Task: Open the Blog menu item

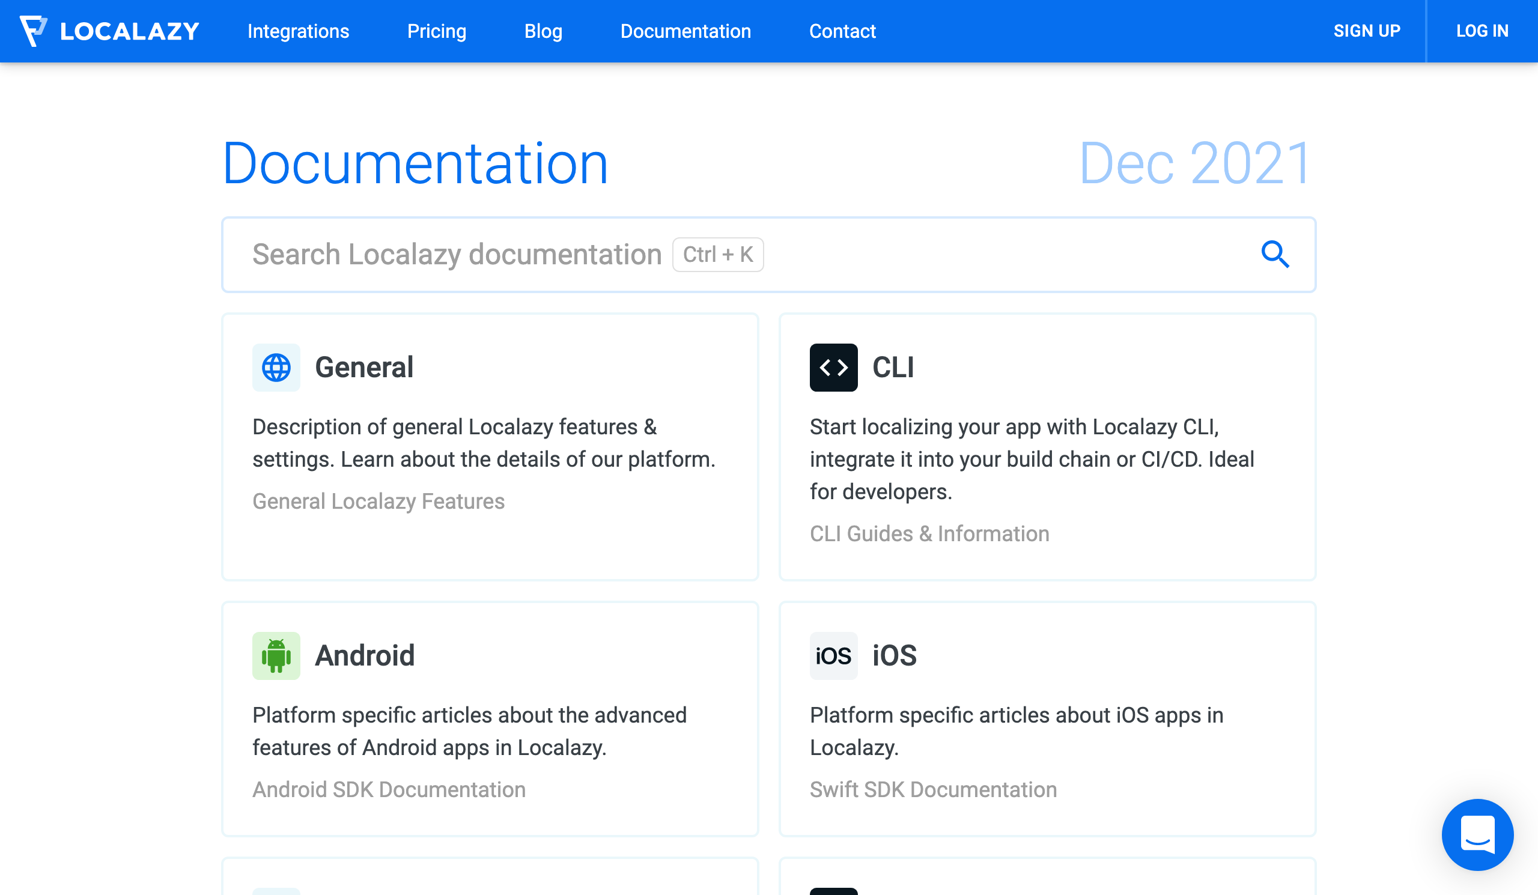Action: pyautogui.click(x=543, y=31)
